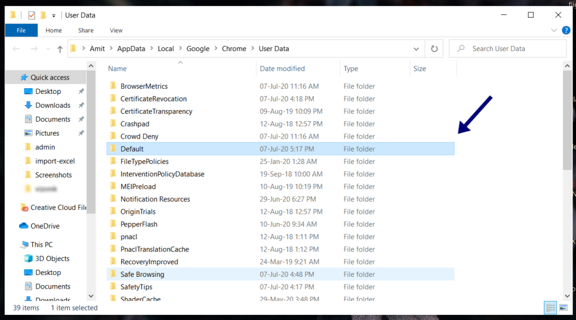The height and width of the screenshot is (320, 576).
Task: Open the Screenshots folder in navigation pane
Action: (53, 175)
